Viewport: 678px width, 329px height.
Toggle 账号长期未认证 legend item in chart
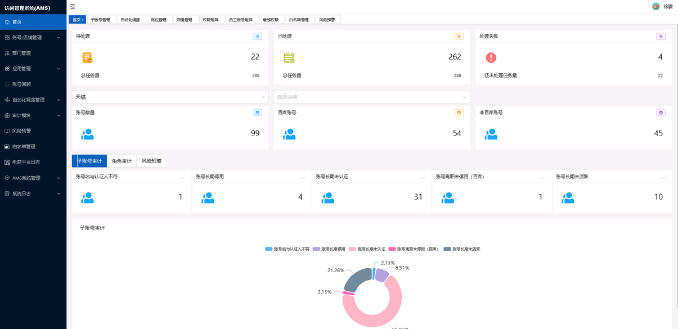pos(367,249)
